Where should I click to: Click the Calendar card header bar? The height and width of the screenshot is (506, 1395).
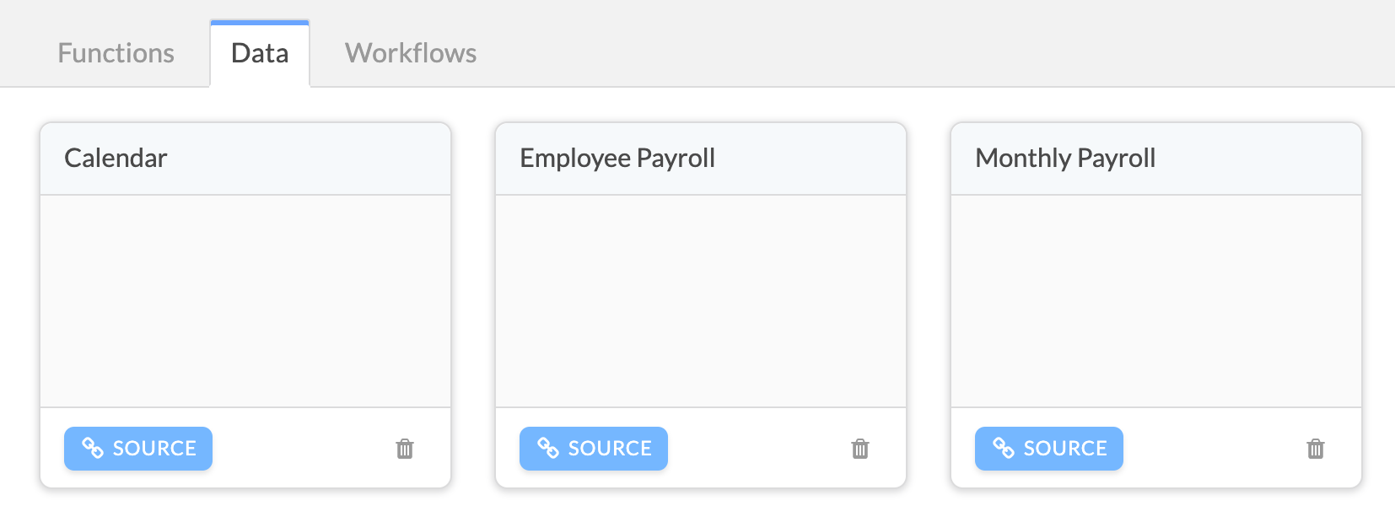point(245,159)
